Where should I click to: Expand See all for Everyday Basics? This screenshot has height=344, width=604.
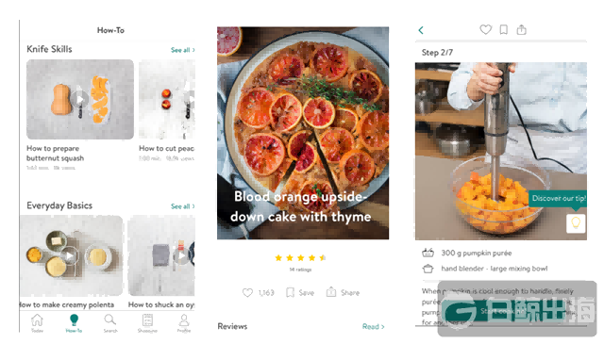click(183, 206)
